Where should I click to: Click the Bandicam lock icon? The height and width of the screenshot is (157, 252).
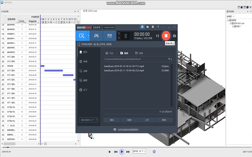point(142,27)
